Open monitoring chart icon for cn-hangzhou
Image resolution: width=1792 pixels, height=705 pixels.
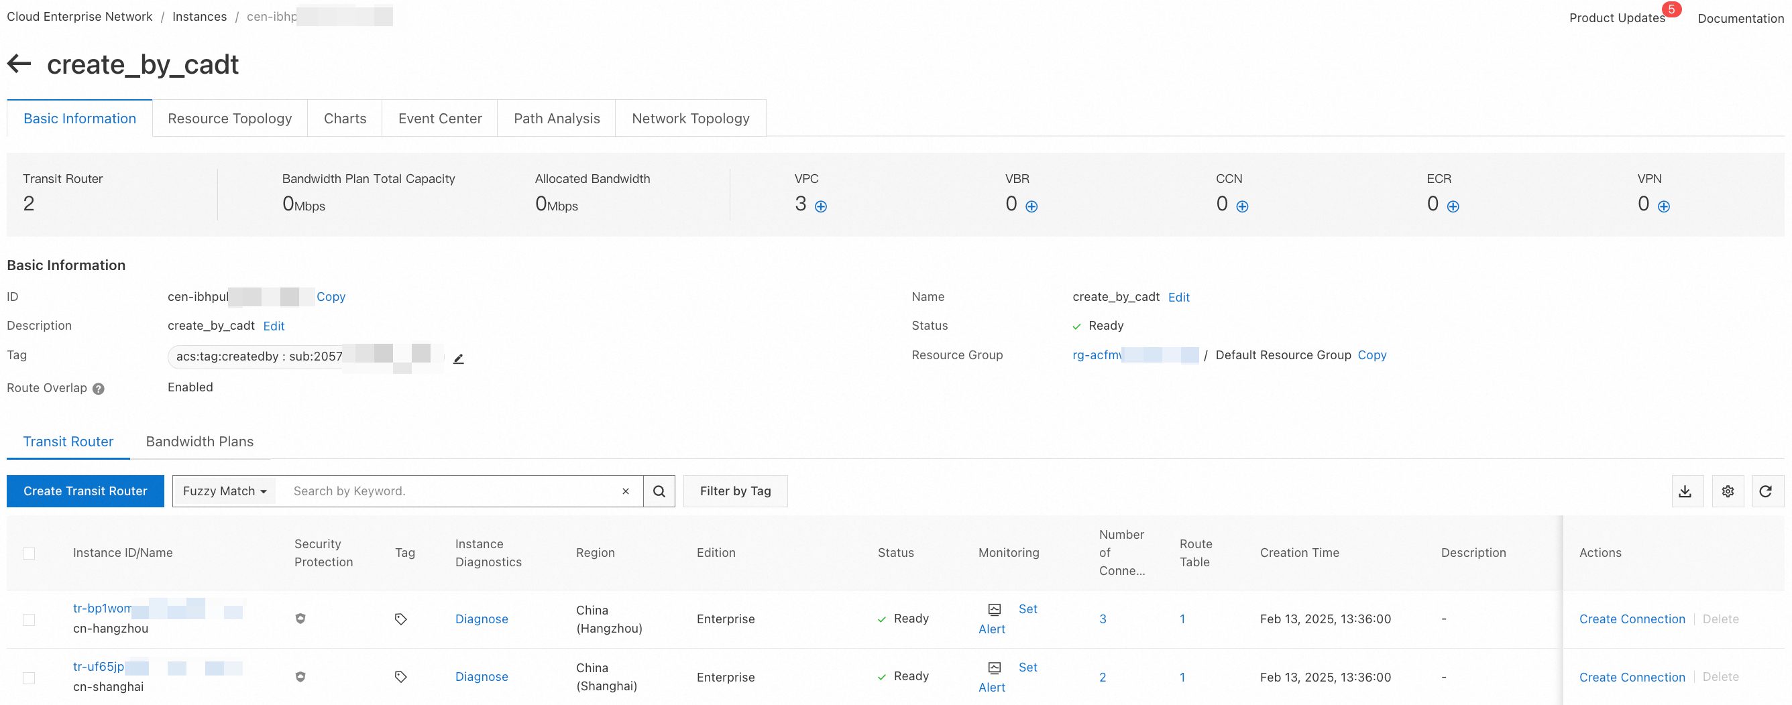point(995,609)
